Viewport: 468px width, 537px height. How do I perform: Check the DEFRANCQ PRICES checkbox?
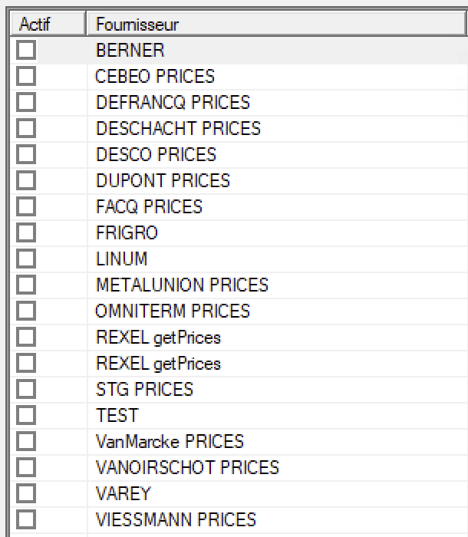(x=26, y=102)
